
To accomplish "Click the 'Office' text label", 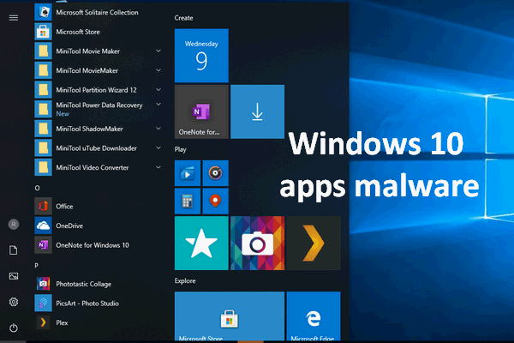I will pos(64,207).
